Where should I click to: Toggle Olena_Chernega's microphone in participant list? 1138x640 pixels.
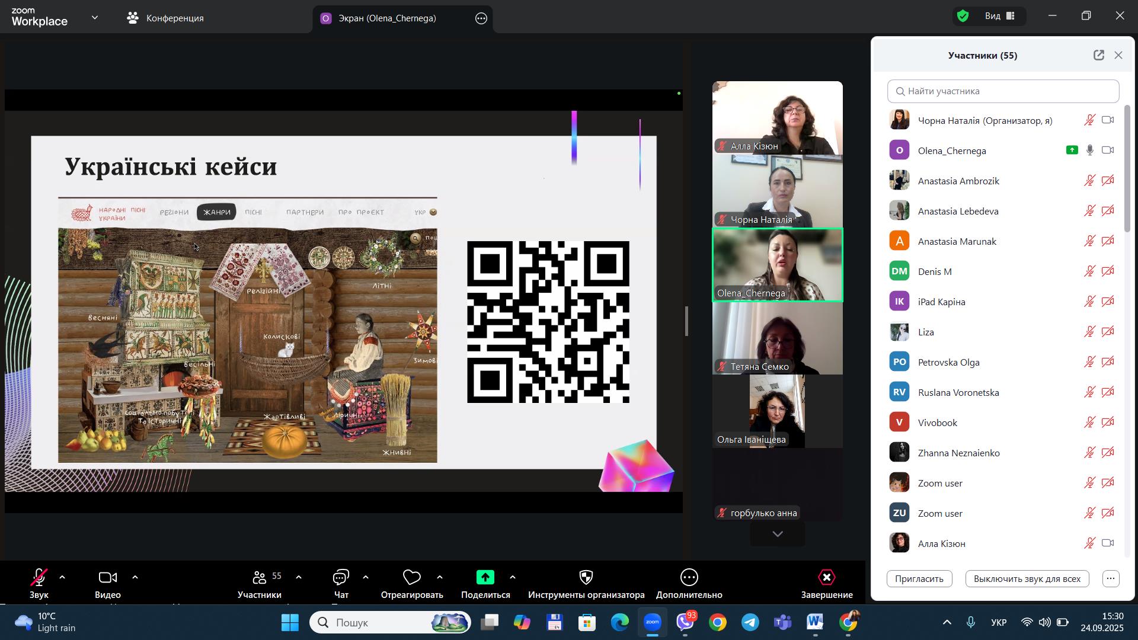click(x=1089, y=151)
